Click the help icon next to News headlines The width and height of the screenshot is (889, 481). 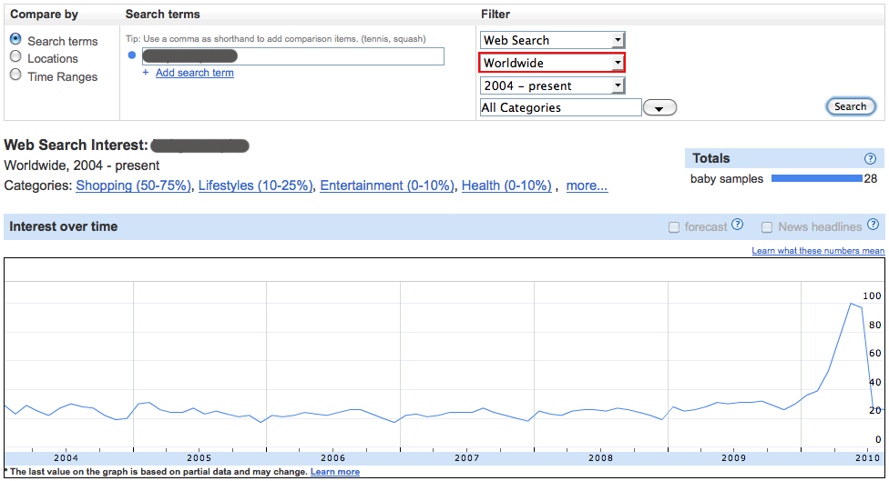click(874, 225)
